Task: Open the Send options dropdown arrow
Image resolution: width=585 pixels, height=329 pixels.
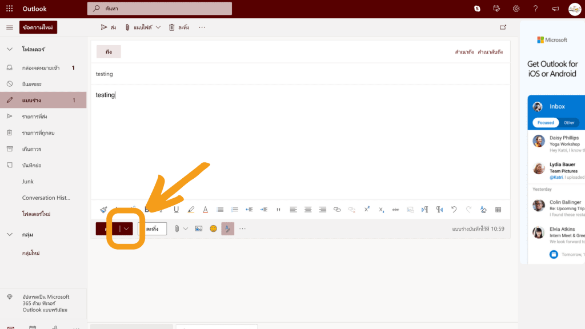Action: [x=126, y=228]
